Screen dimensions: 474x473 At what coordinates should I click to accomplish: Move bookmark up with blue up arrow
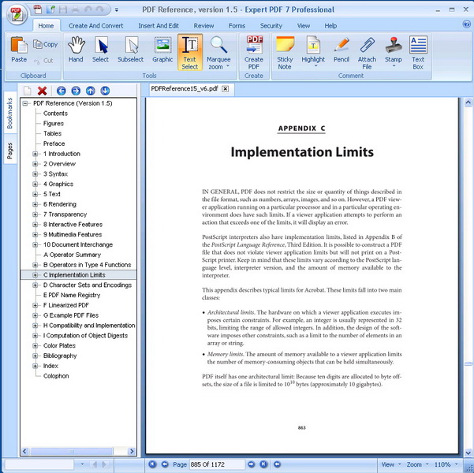coord(91,91)
